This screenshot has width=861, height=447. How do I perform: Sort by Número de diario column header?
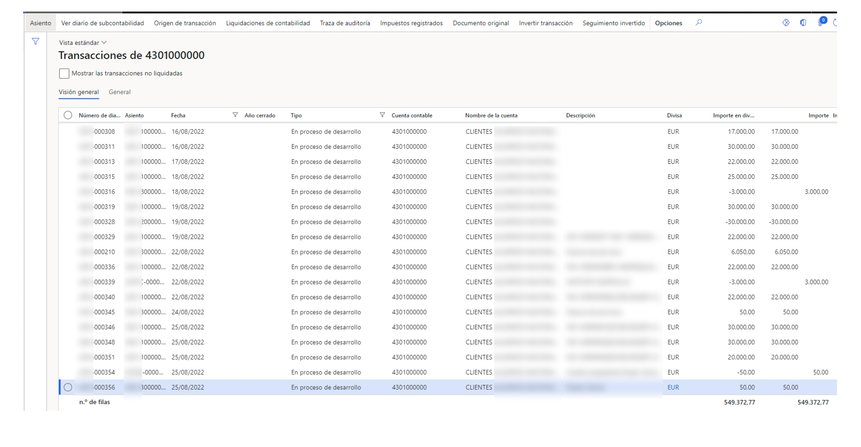tap(100, 115)
